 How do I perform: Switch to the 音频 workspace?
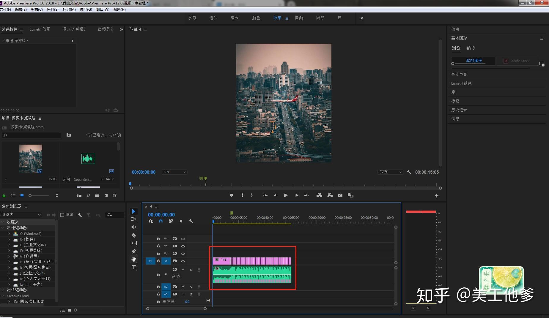(x=299, y=18)
